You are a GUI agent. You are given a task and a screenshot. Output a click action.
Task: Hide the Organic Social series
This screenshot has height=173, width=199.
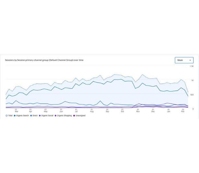point(47,116)
